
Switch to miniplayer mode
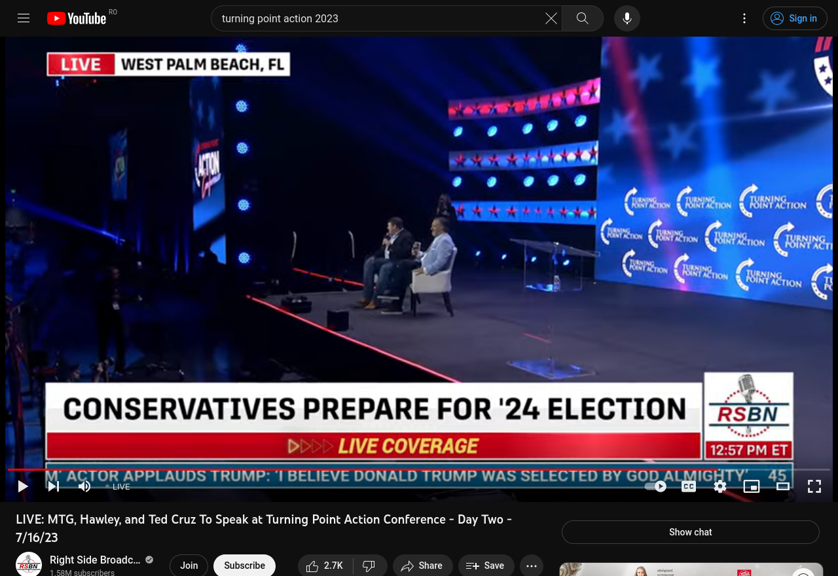tap(752, 486)
